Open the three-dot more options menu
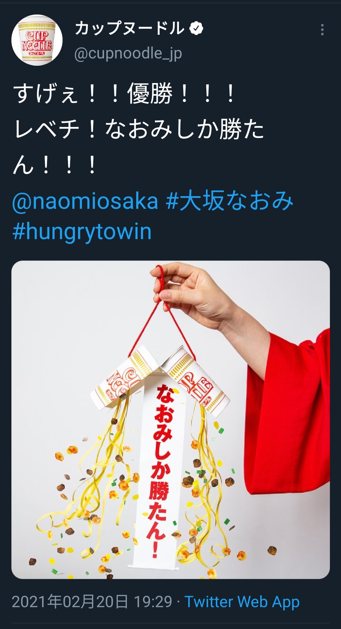 (322, 29)
